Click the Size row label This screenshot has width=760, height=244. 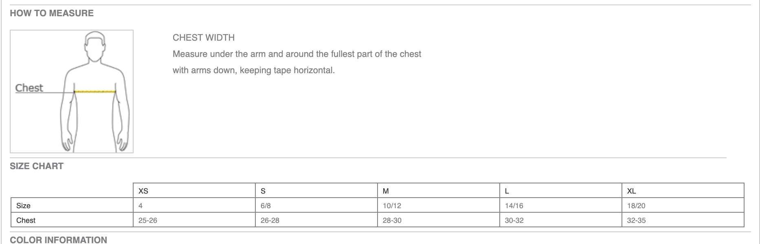23,206
